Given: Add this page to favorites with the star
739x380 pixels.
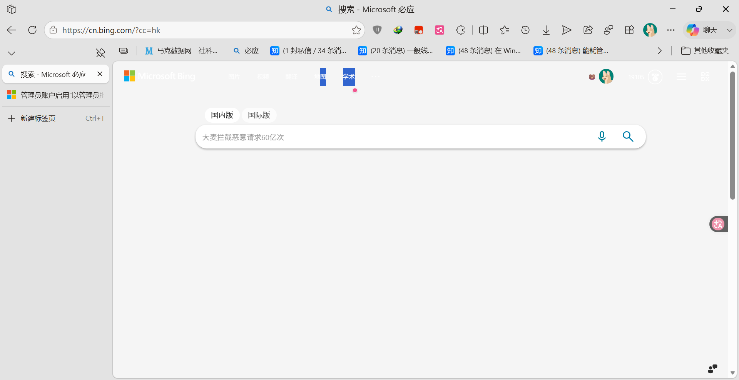Looking at the screenshot, I should [356, 30].
